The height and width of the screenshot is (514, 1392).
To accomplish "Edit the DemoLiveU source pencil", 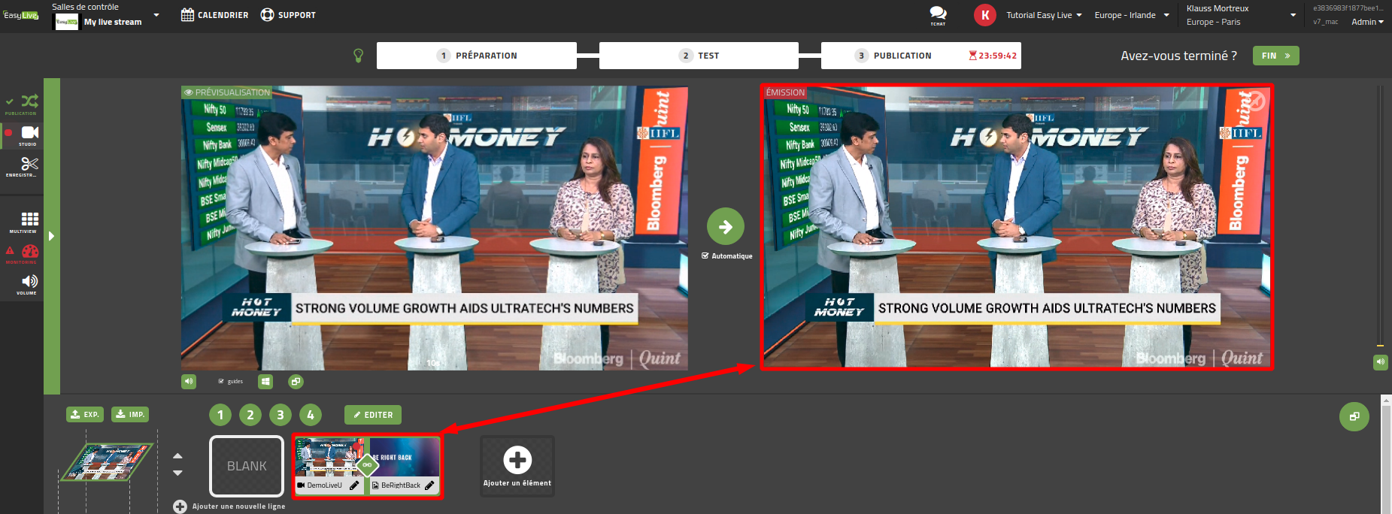I will 354,485.
